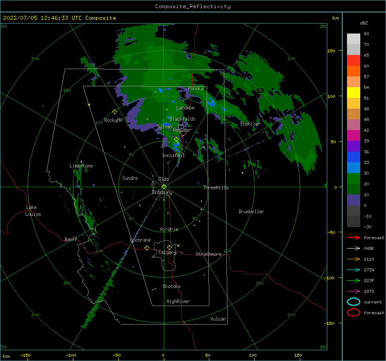The height and width of the screenshot is (361, 386).
Task: Click the RedDeer city label
Action: click(182, 130)
